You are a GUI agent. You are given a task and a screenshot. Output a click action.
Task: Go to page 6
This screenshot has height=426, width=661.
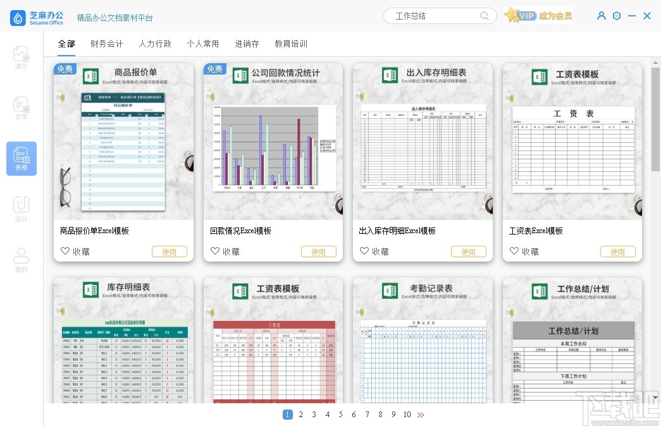[x=354, y=415]
